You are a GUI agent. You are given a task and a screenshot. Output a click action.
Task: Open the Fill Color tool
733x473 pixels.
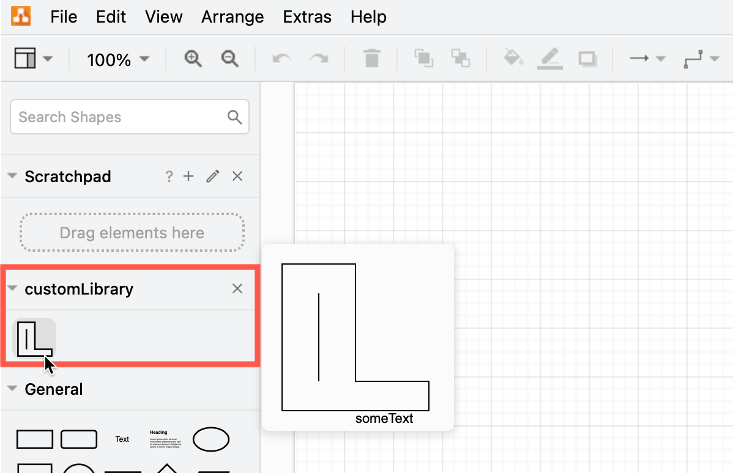513,59
